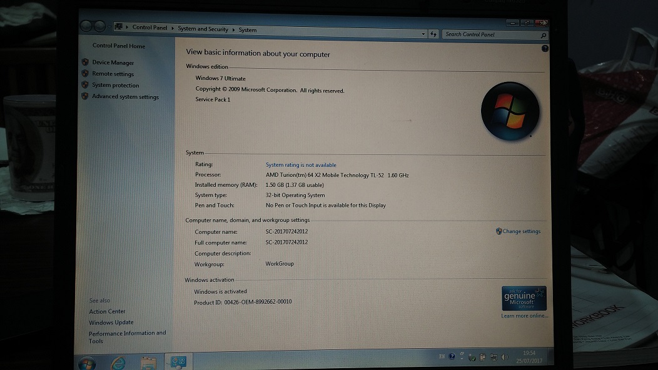Open the address bar history dropdown
Screen dimensions: 658x370
coord(423,34)
